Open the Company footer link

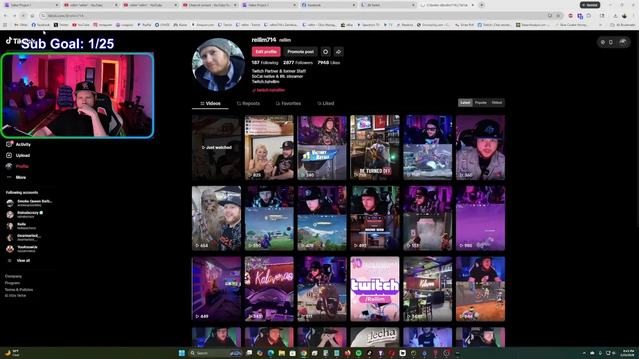[x=13, y=276]
